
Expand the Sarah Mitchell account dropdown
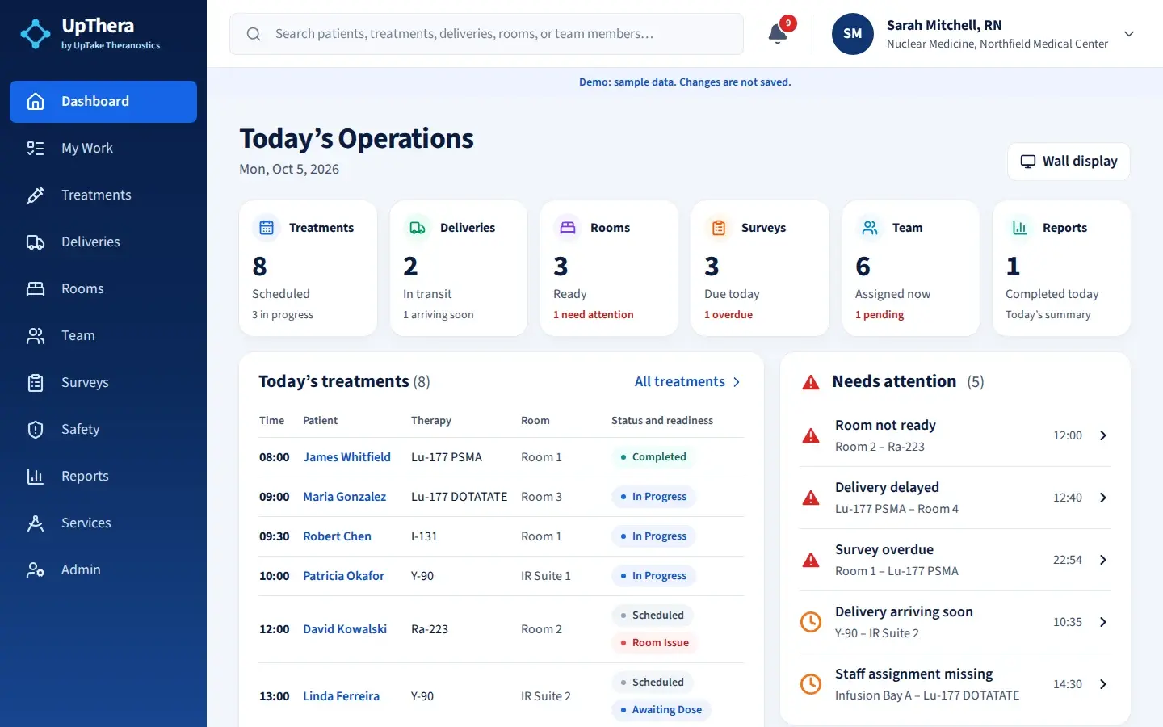tap(1129, 34)
